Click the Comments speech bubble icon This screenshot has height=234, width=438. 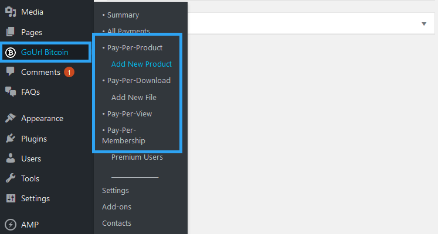pyautogui.click(x=11, y=72)
